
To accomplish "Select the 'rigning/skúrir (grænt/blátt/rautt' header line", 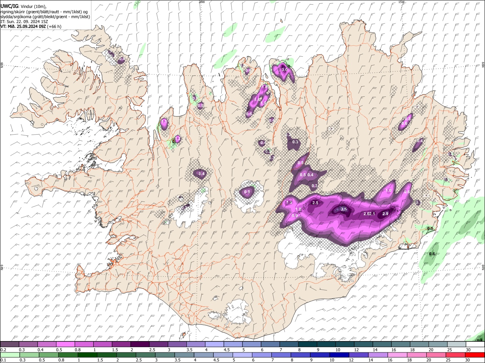I will coord(44,12).
